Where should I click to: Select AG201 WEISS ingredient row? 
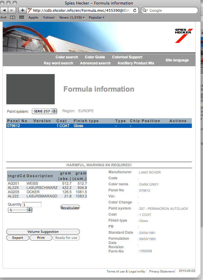pyautogui.click(x=47, y=184)
